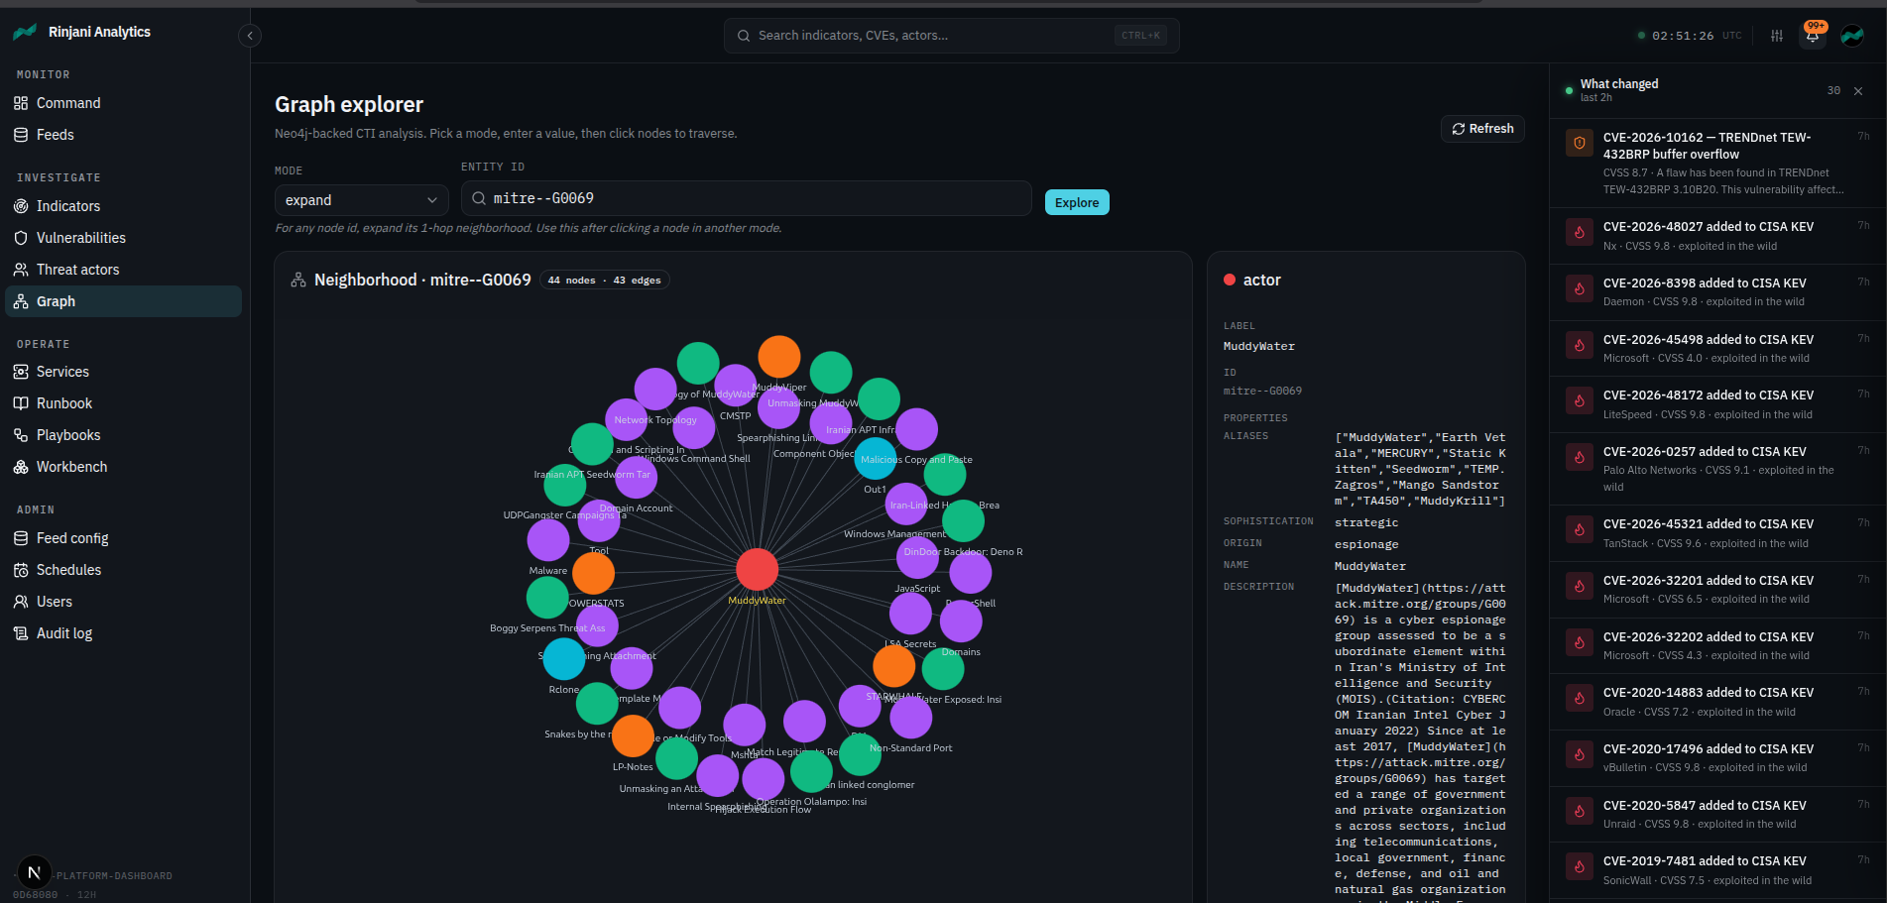Select the orange MuddyViper node
Image resolution: width=1887 pixels, height=903 pixels.
[x=779, y=357]
